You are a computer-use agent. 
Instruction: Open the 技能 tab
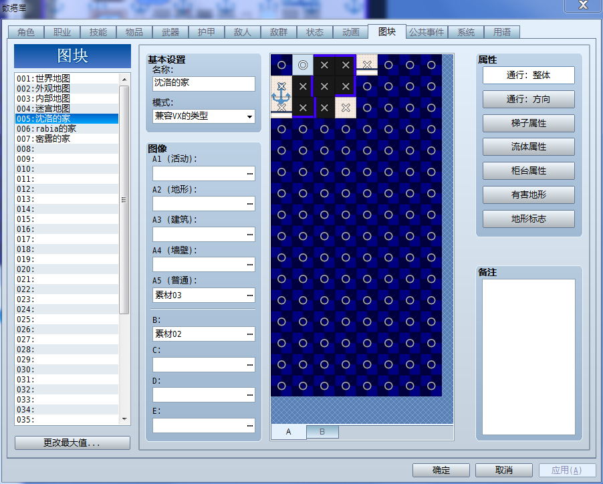tap(98, 32)
